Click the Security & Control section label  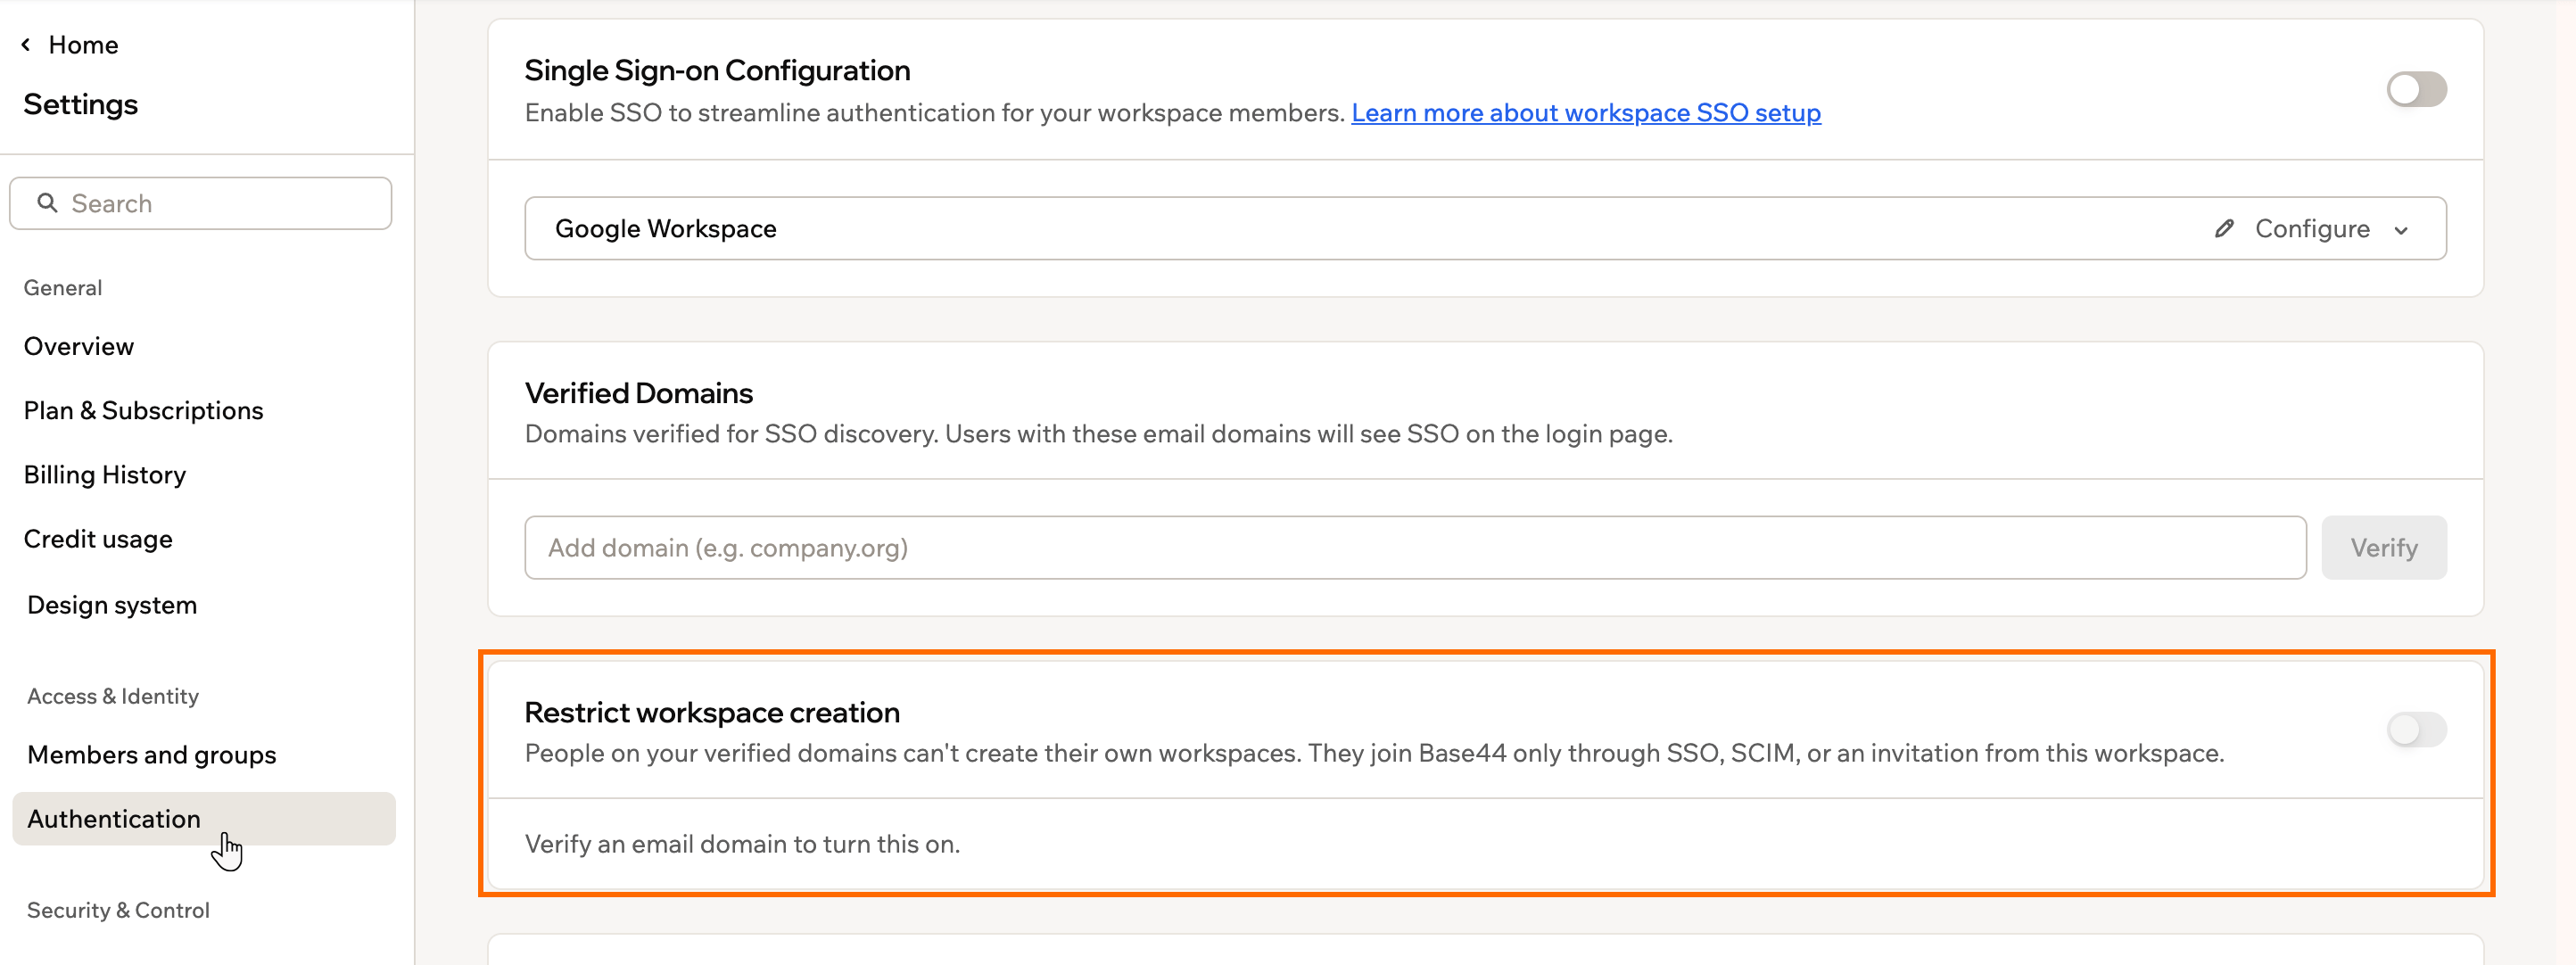118,910
